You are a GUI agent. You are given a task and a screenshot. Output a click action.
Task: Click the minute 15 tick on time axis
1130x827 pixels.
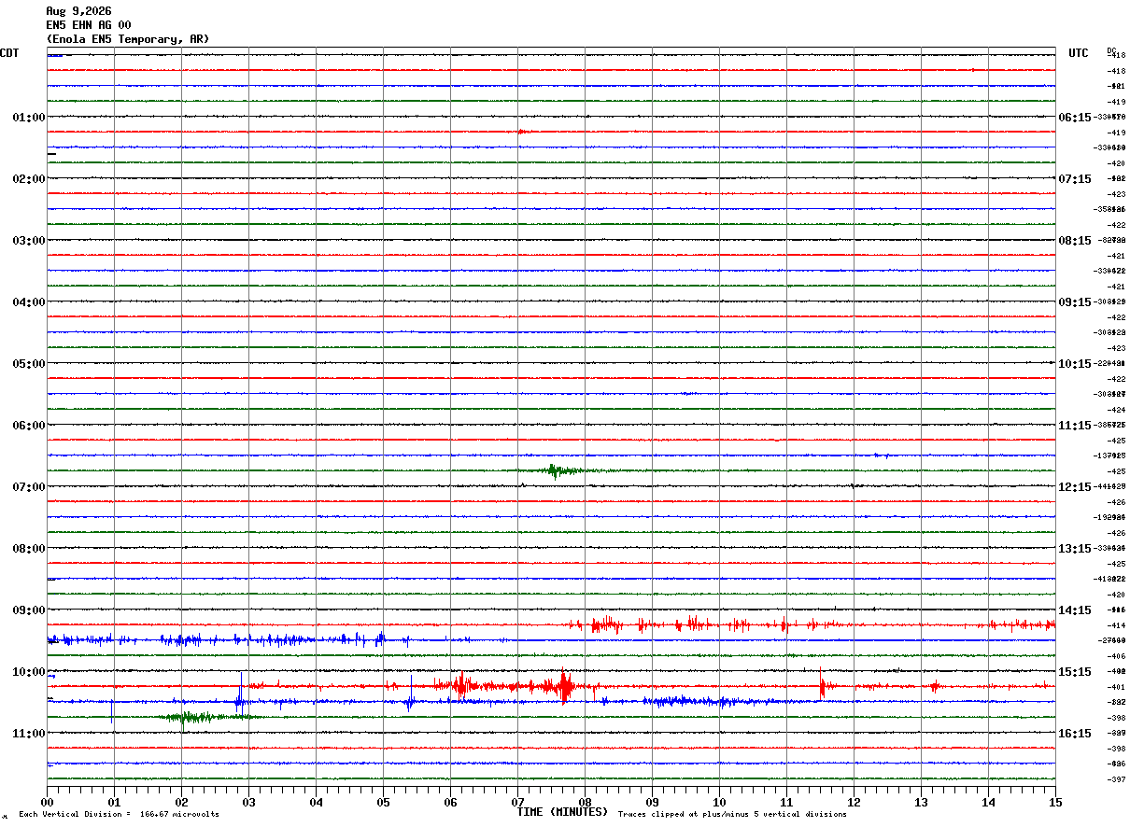click(x=1055, y=801)
